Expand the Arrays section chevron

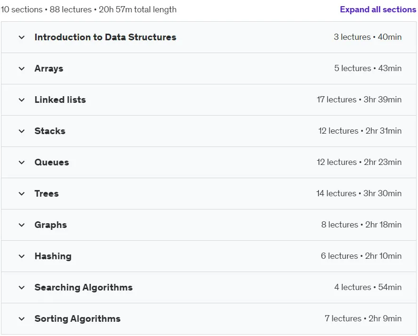(21, 69)
